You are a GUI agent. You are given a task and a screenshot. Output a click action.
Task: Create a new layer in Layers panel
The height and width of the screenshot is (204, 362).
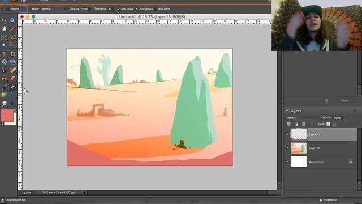288,124
